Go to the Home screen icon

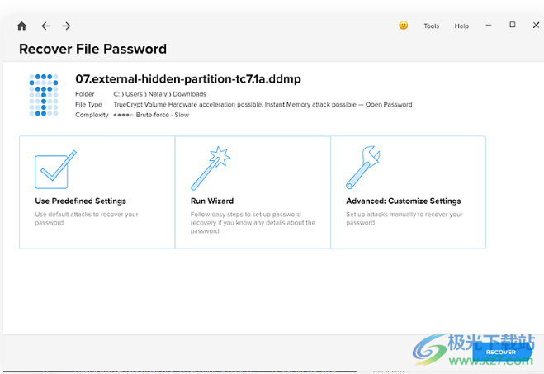21,26
